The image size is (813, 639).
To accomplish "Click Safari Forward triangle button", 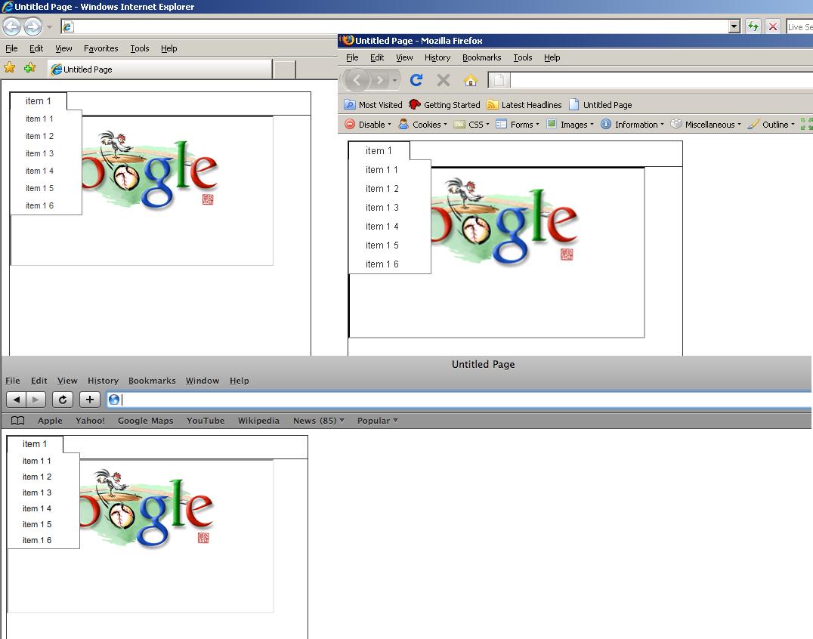I will (x=36, y=400).
